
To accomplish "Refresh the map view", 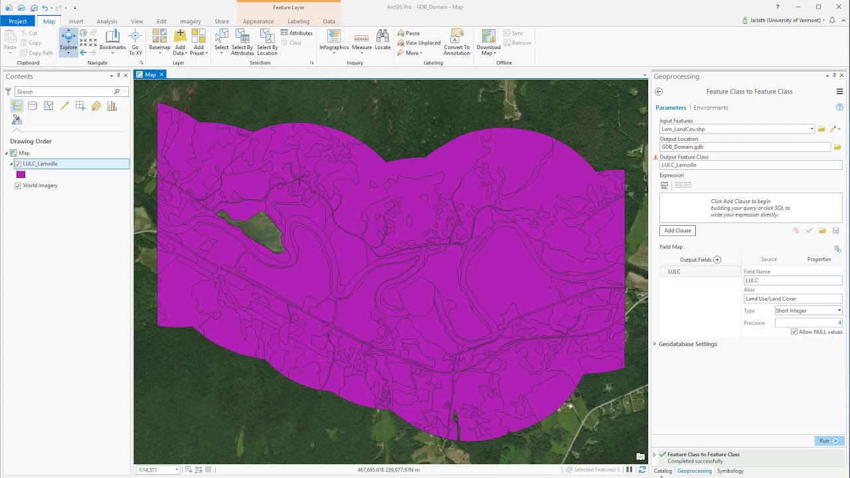I will [642, 469].
